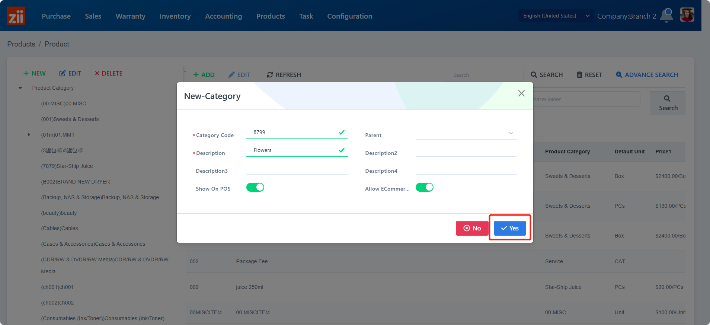This screenshot has height=325, width=710.
Task: Close the New-Category dialog with X
Action: [x=521, y=93]
